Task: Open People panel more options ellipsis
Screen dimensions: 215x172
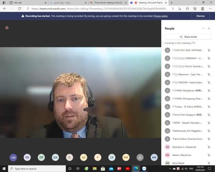Action: pyautogui.click(x=203, y=28)
